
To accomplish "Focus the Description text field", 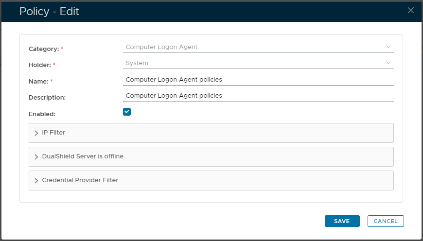I will 259,96.
